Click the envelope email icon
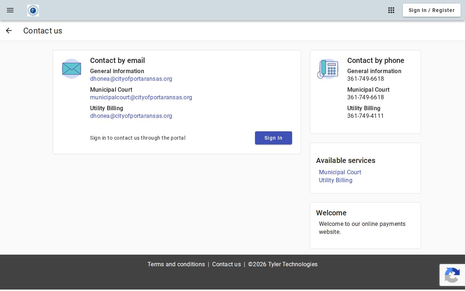The height and width of the screenshot is (291, 465). pos(72,69)
